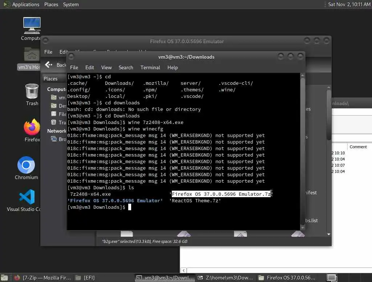Viewport: 372px width, 282px height.
Task: Click the terminal scrollbar up arrow
Action: [303, 75]
